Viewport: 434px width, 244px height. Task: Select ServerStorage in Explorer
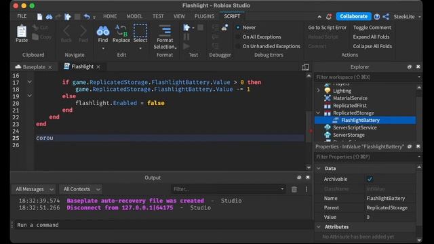(x=349, y=135)
